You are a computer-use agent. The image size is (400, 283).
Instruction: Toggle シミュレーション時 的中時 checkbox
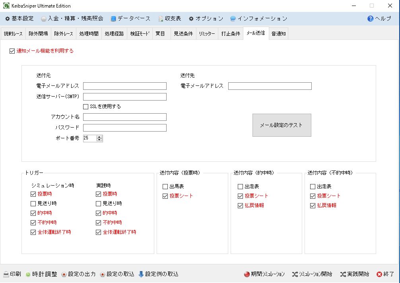click(33, 213)
